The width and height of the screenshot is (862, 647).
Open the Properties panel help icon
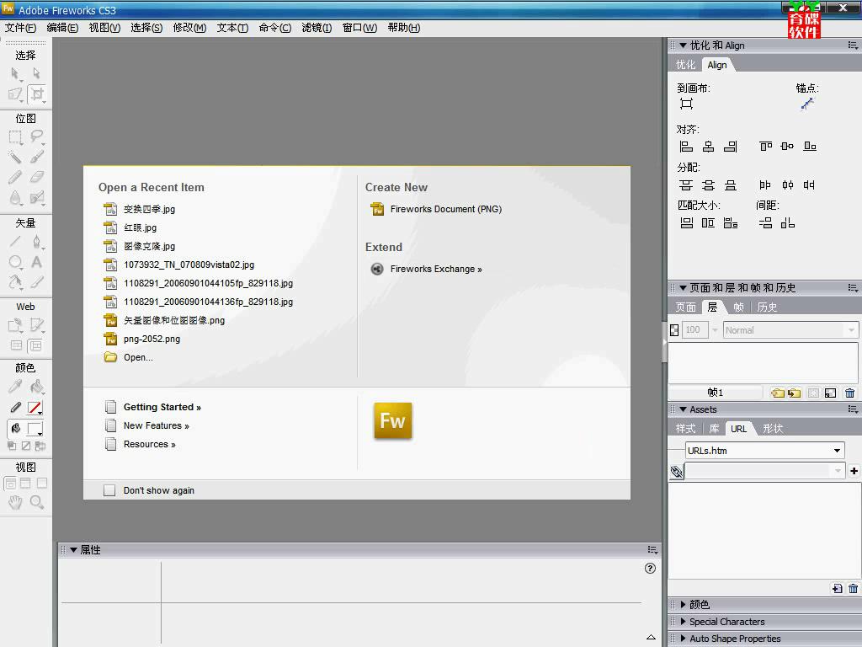[x=650, y=569]
